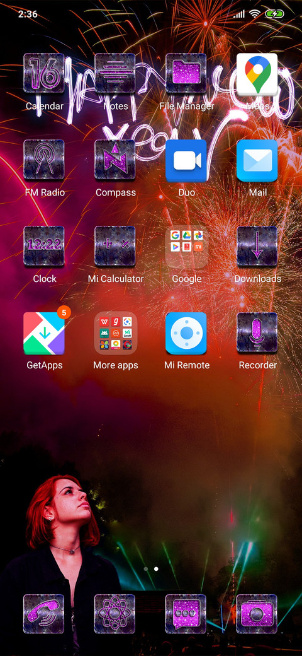Launch File Manager
Screen dimensions: 302x656
coord(186,73)
